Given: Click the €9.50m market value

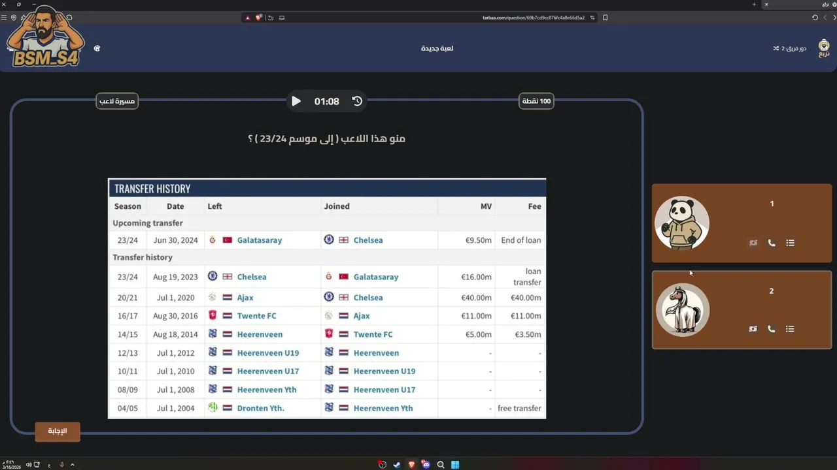Looking at the screenshot, I should click(x=478, y=240).
